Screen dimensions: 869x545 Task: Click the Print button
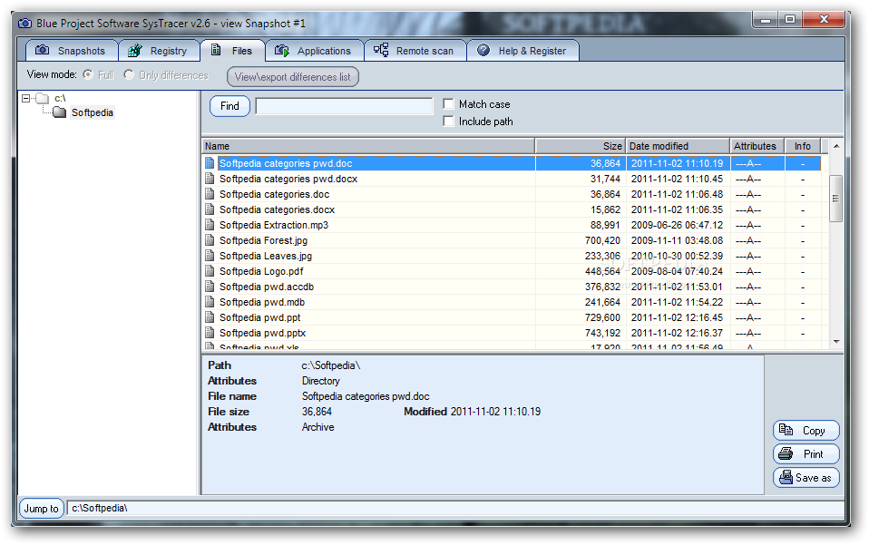(806, 453)
